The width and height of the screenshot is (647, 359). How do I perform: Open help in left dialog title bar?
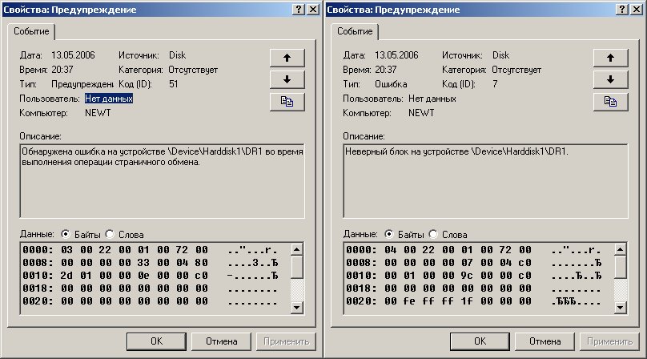(x=299, y=10)
